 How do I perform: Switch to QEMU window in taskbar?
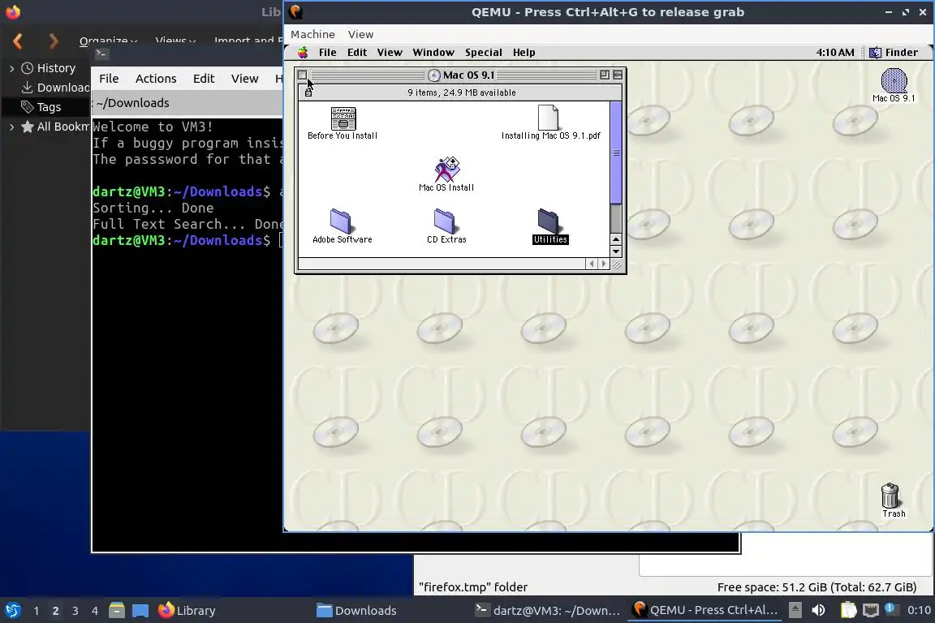[x=705, y=610]
